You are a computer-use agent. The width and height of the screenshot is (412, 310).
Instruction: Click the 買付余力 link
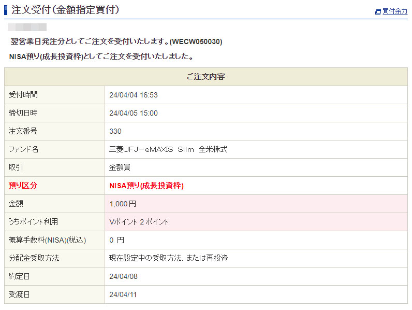pos(395,11)
